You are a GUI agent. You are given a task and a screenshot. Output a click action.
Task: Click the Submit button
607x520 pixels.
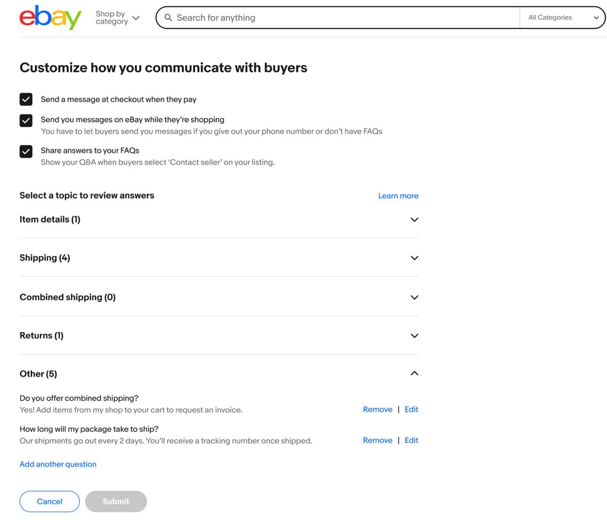(x=116, y=501)
